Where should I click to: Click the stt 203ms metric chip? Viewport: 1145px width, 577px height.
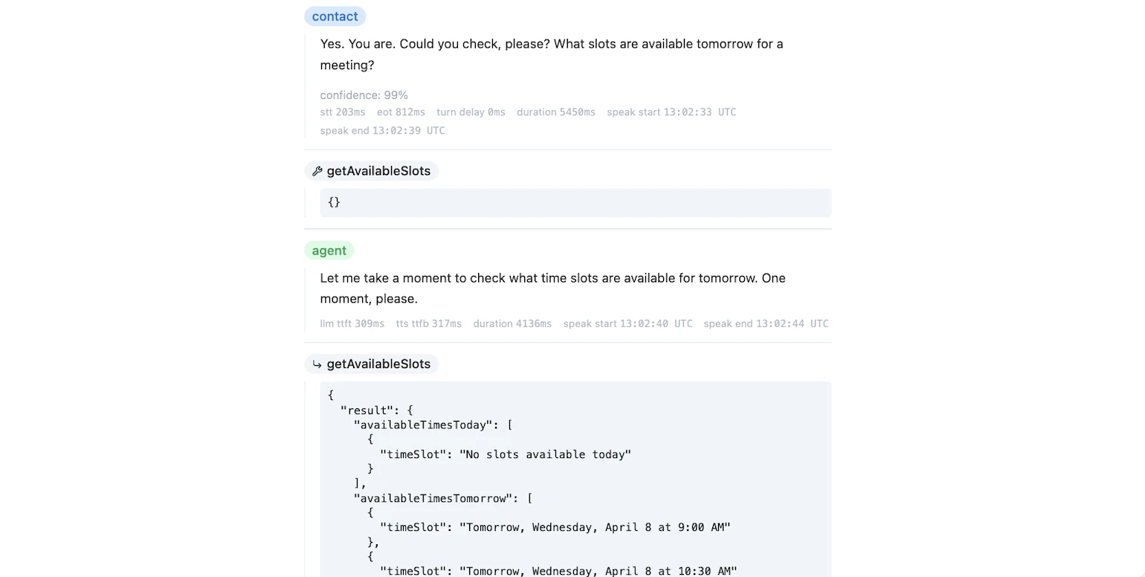343,112
